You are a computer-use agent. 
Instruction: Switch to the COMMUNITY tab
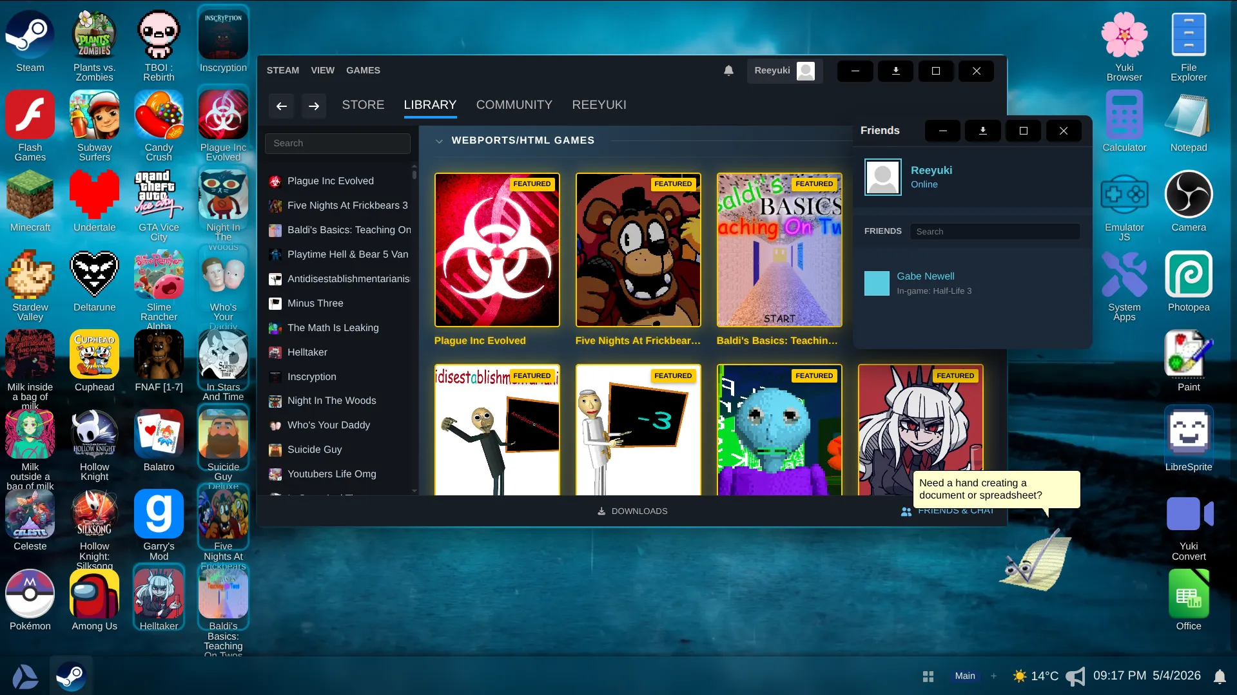[x=514, y=105]
